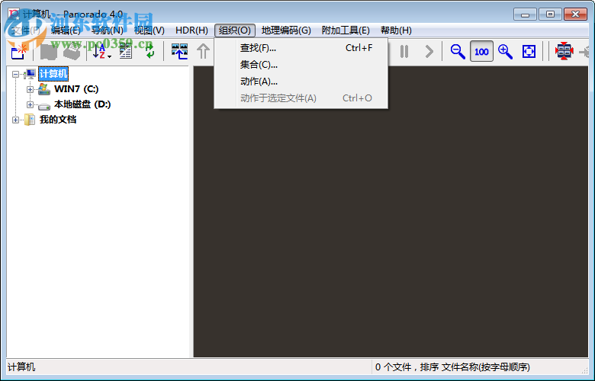Click the 计算机 label in status bar
The width and height of the screenshot is (595, 381).
(x=21, y=367)
